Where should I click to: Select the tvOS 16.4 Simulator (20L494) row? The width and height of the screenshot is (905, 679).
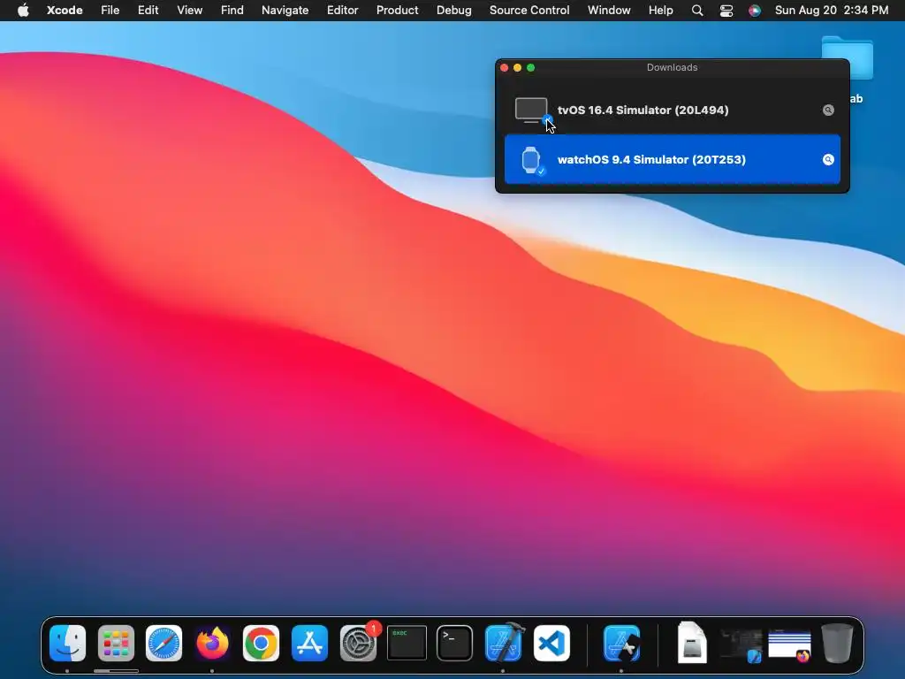tap(673, 110)
